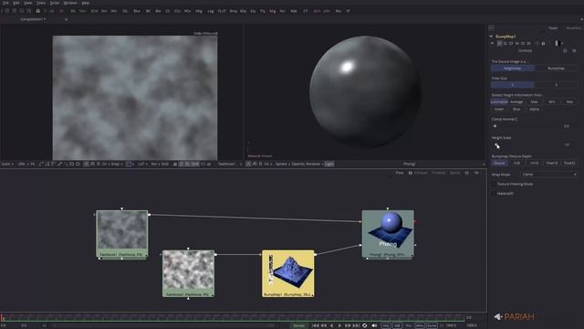Open the Wrap Mode Clamp dropdown

pyautogui.click(x=549, y=175)
